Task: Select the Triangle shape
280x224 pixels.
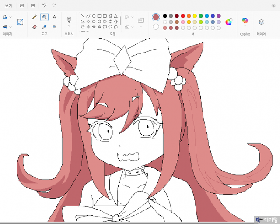Action: point(116,16)
